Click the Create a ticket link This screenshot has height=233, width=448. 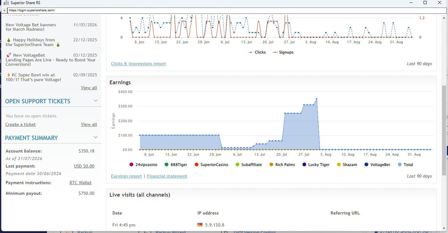point(20,124)
